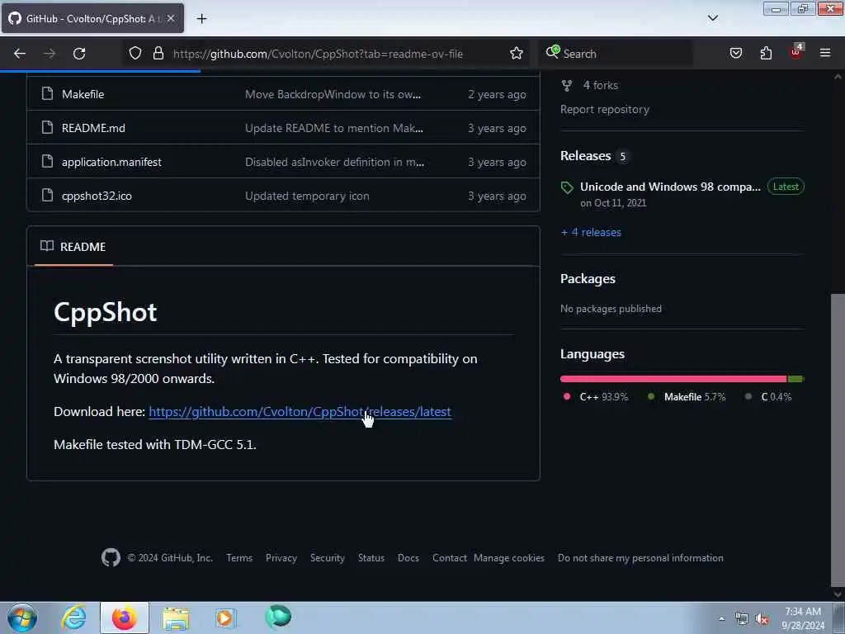Expand the list all tabs chevron
This screenshot has width=845, height=634.
(x=713, y=18)
